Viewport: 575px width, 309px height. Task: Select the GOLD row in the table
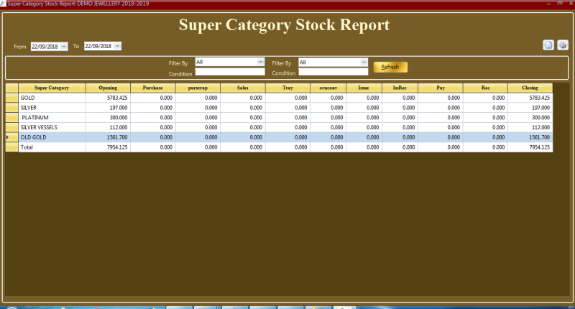[x=52, y=98]
